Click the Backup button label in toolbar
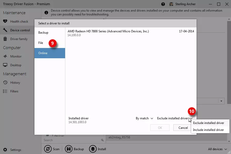 [x=79, y=149]
